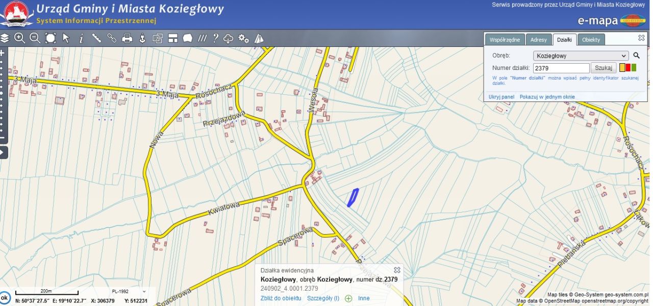This screenshot has width=653, height=306.
Task: Click the triple slash hatching tool
Action: click(202, 38)
